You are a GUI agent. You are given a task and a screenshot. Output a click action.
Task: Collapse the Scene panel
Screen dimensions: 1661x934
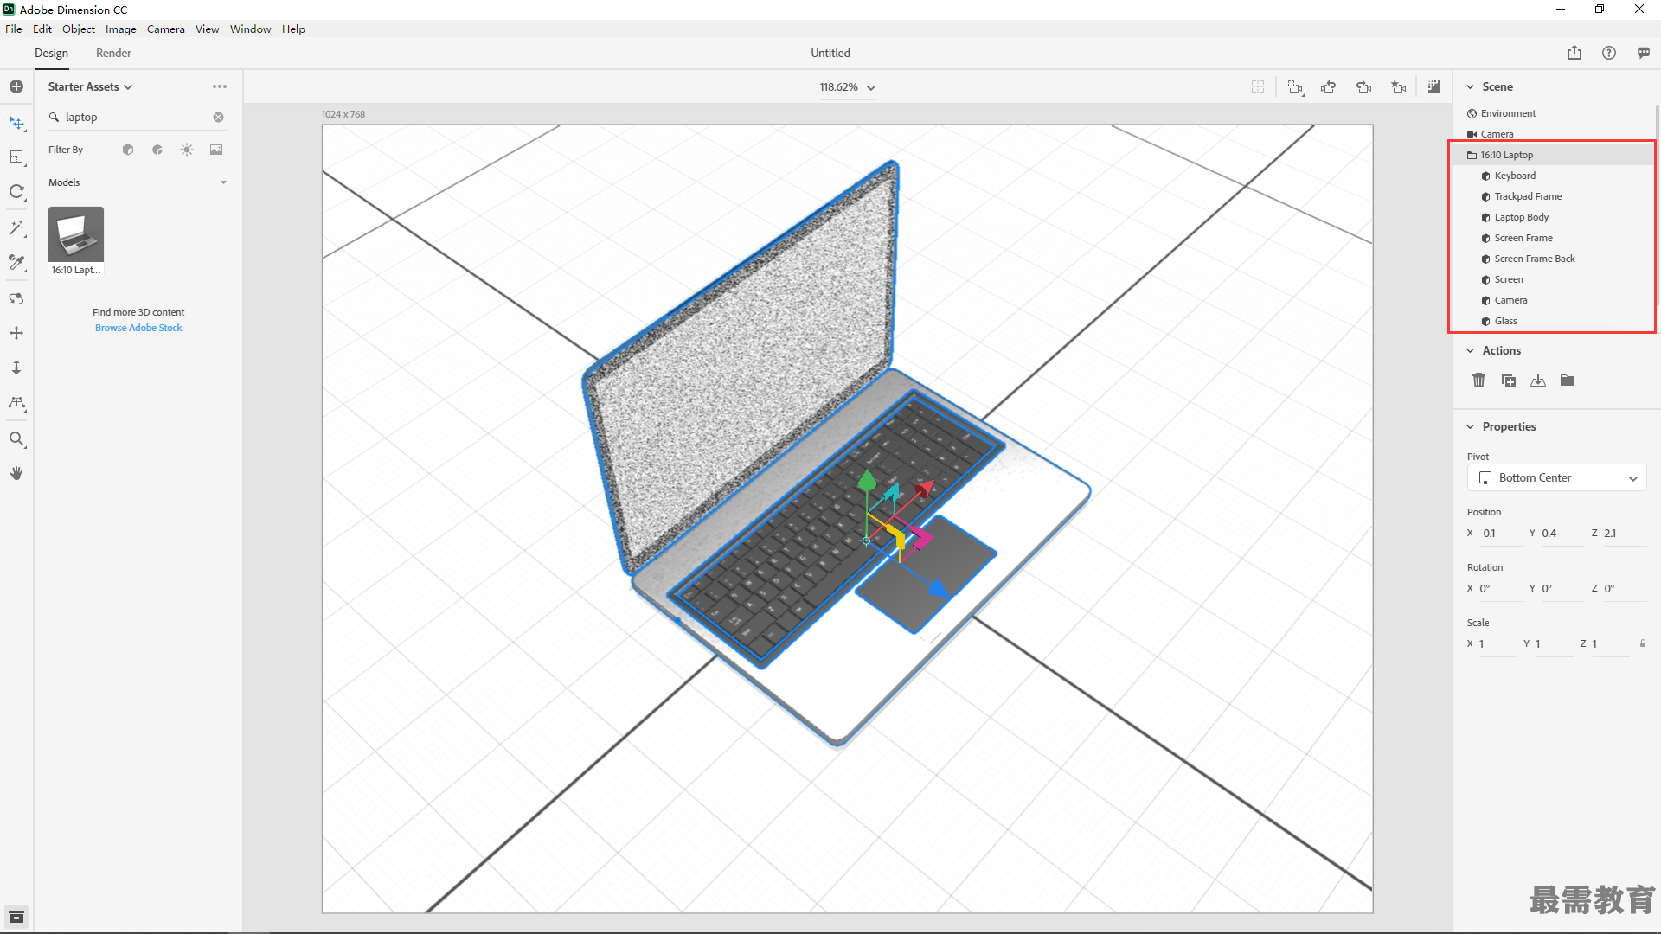[1470, 86]
